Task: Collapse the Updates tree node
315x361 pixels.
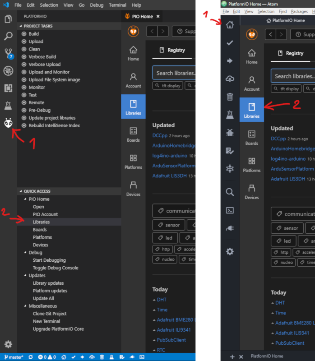Action: pyautogui.click(x=25, y=275)
